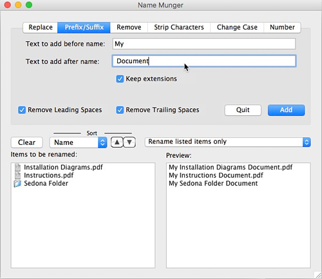Click the Instructions.pdf file icon

coord(17,175)
